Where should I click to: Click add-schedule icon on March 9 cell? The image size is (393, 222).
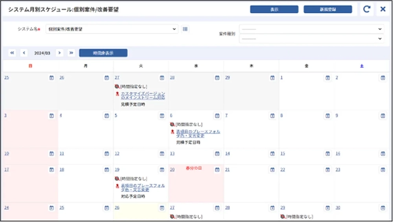(x=383, y=116)
